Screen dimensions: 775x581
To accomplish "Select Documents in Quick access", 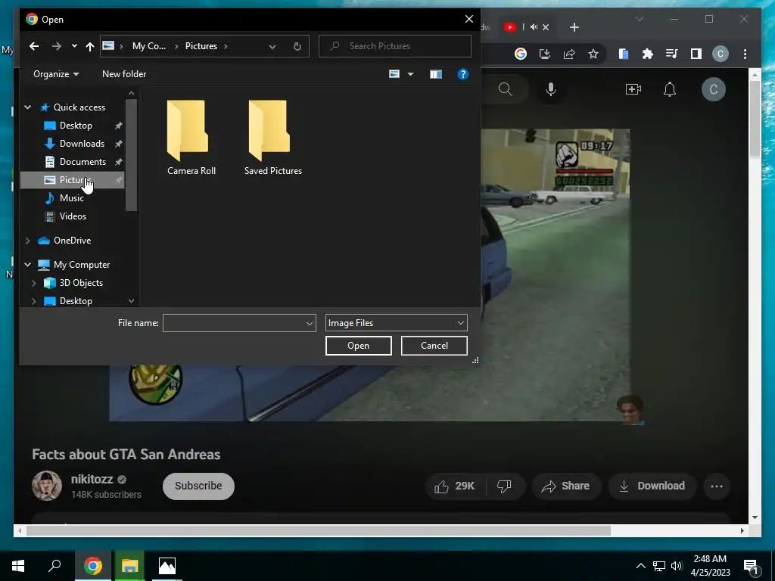I will tap(82, 162).
